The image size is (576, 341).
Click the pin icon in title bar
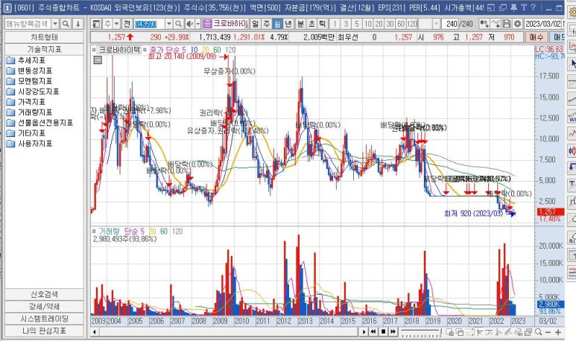coord(514,7)
